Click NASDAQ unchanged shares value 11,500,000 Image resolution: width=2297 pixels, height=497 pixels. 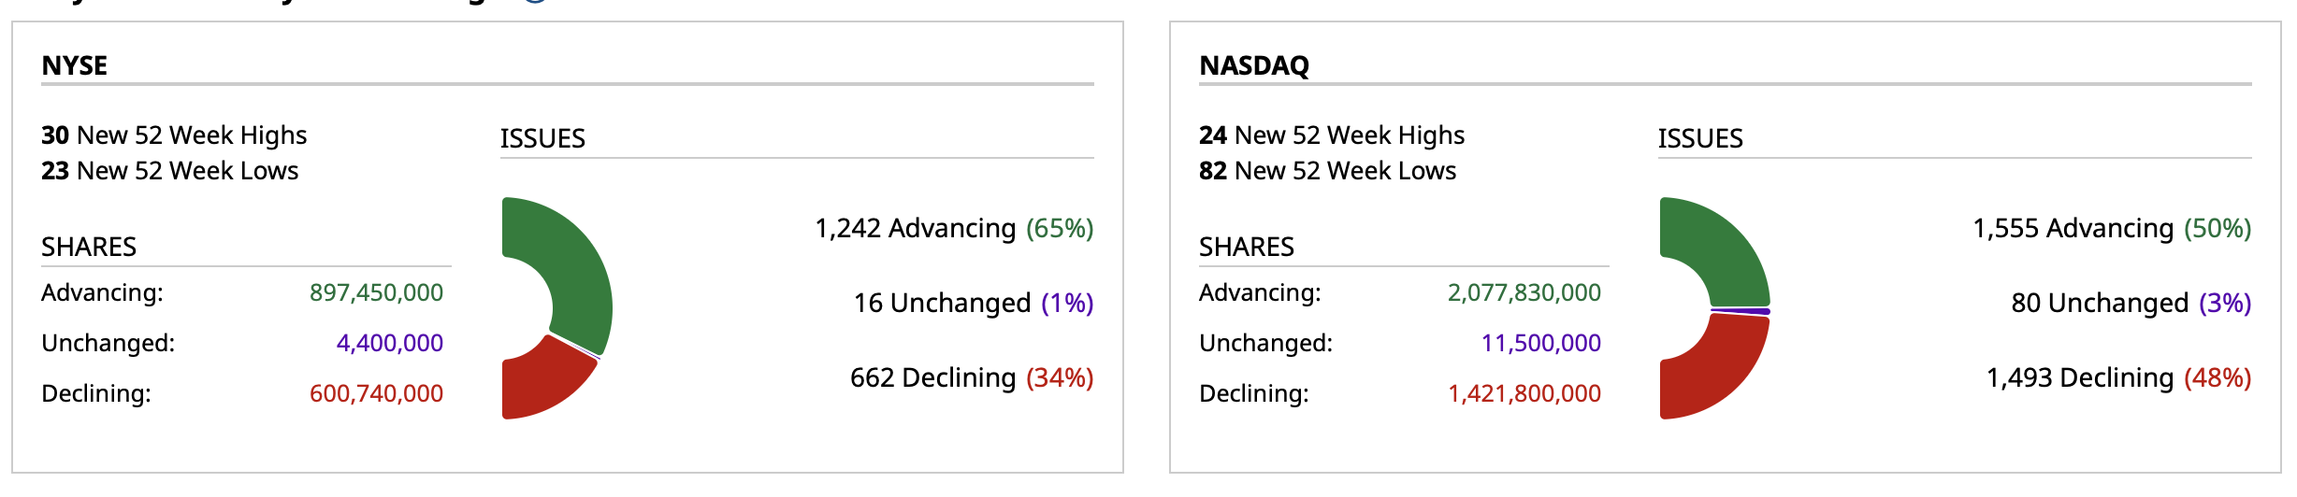[1540, 344]
